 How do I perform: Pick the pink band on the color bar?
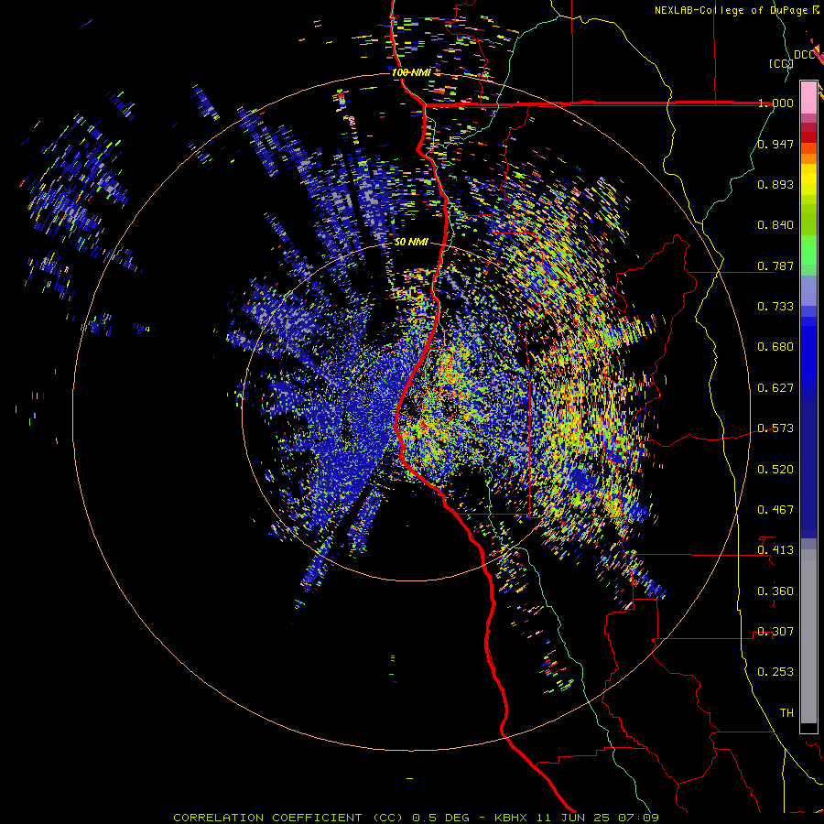808,98
